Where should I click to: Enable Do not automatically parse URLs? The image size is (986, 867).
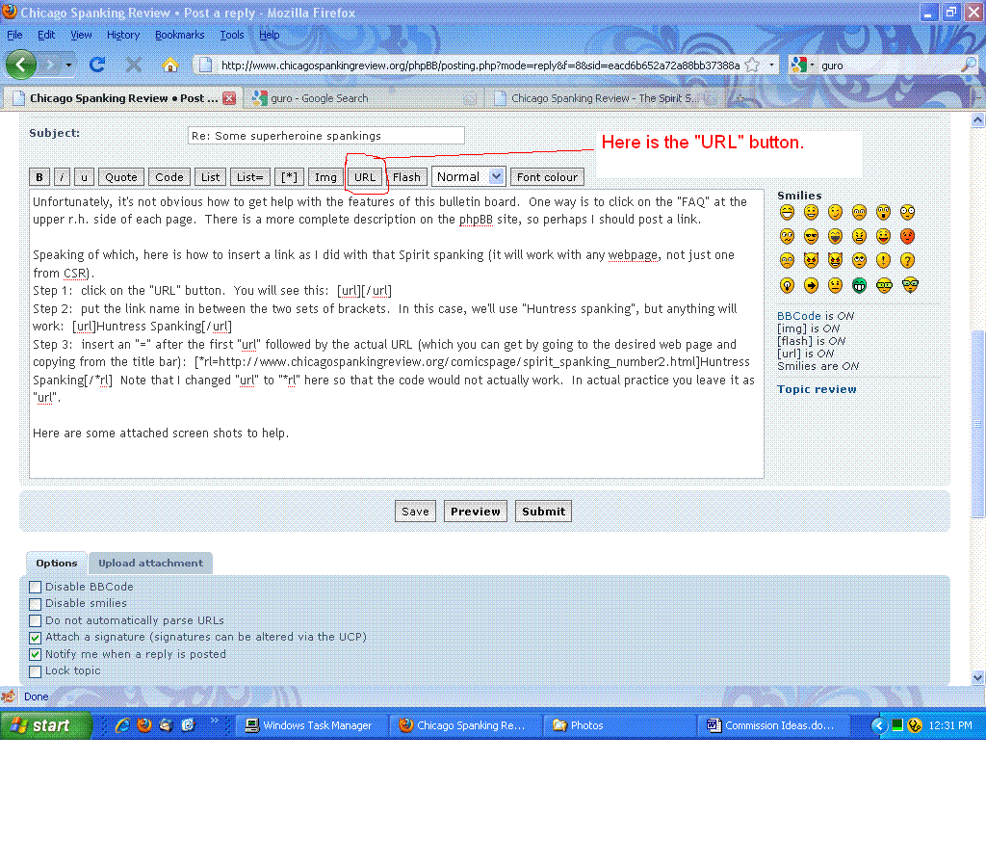point(36,621)
